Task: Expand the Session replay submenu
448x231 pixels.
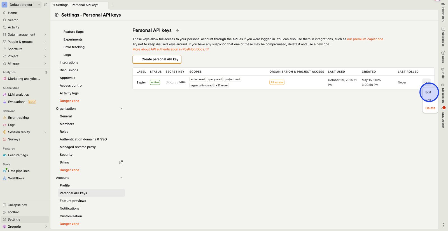Action: tap(45, 132)
